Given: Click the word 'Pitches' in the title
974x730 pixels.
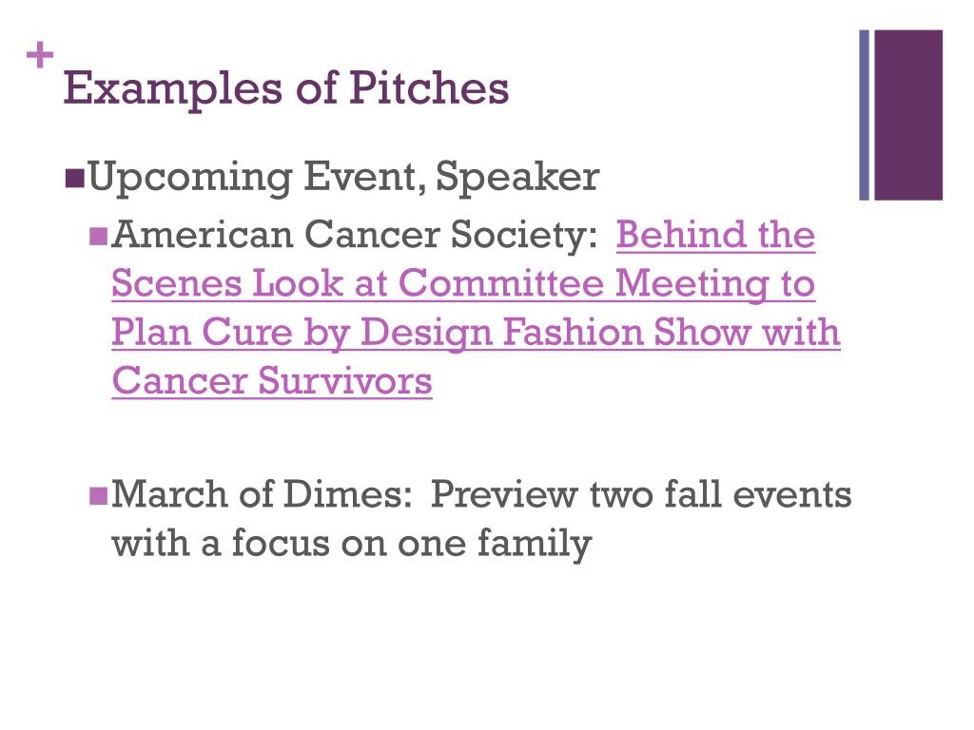Looking at the screenshot, I should coord(429,87).
